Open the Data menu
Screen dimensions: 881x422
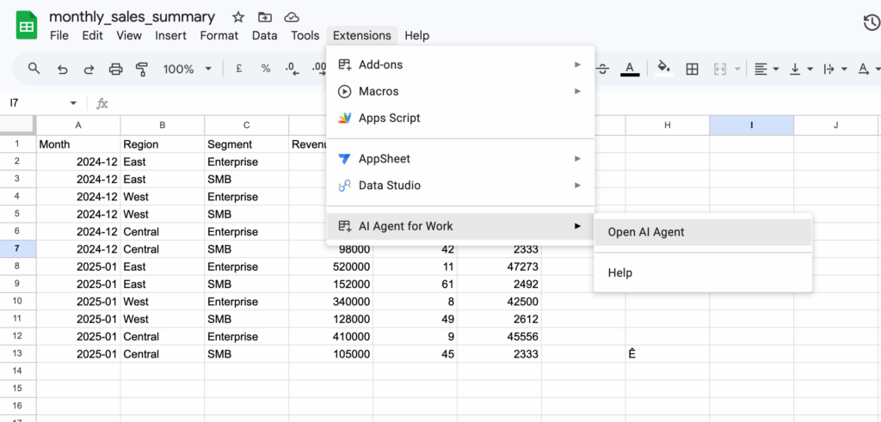tap(265, 35)
